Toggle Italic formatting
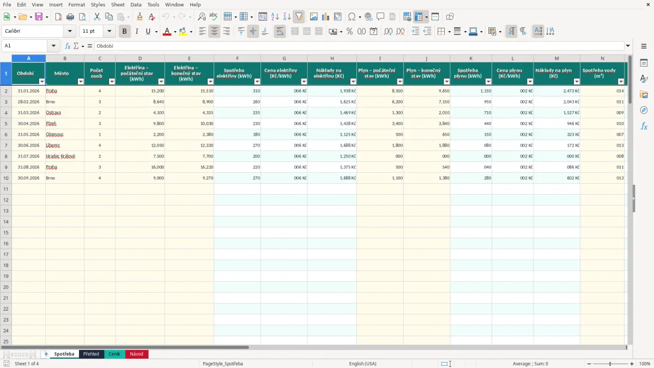654x368 pixels. (137, 32)
